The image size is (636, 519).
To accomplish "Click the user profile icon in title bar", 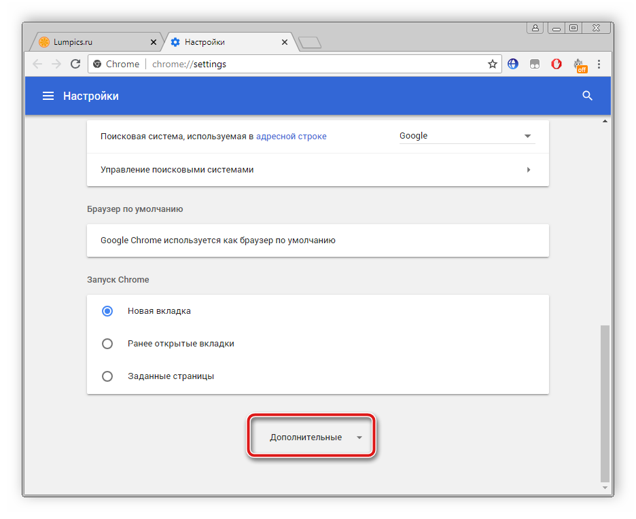I will coord(535,28).
